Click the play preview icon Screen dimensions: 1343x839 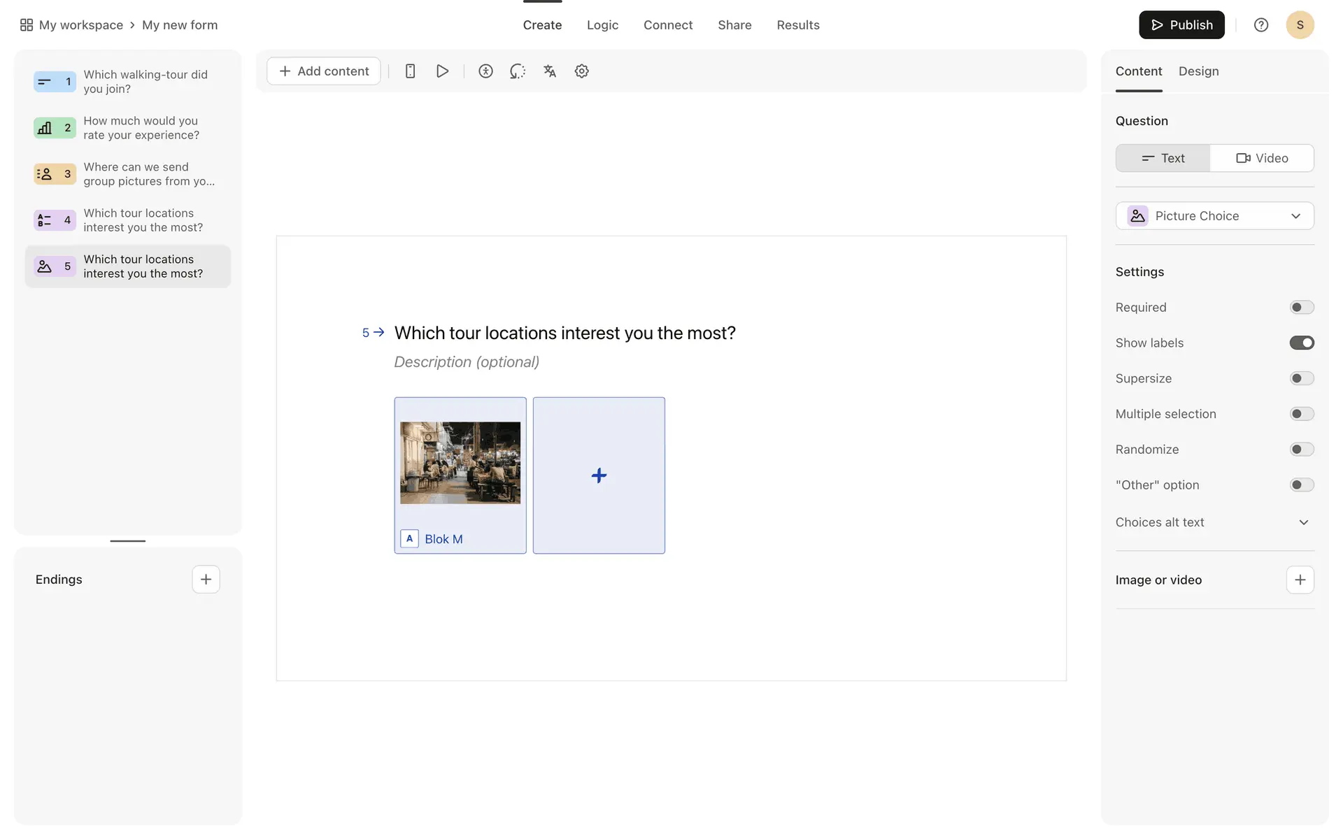point(442,71)
